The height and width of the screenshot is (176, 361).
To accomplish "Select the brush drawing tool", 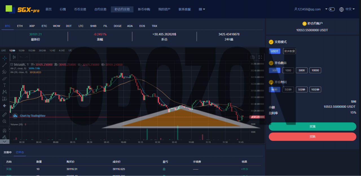I will pyautogui.click(x=5, y=78).
